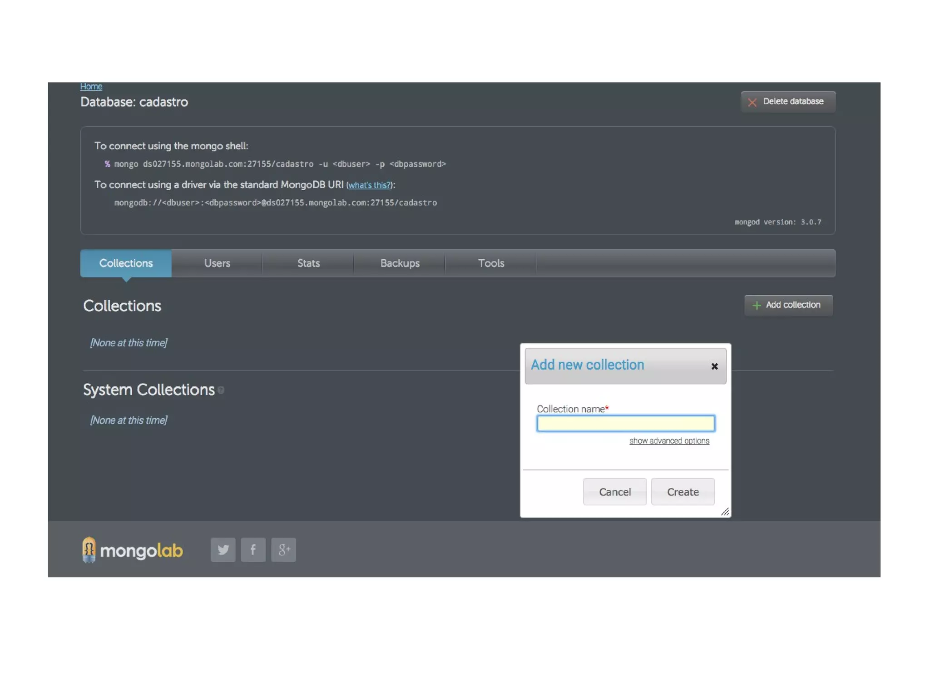The height and width of the screenshot is (697, 930).
Task: Open the Backups tab
Action: pyautogui.click(x=400, y=263)
